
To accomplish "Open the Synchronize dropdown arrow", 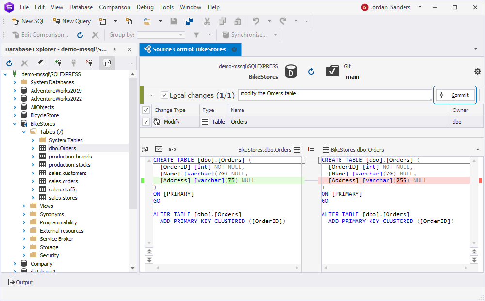I will click(x=275, y=35).
